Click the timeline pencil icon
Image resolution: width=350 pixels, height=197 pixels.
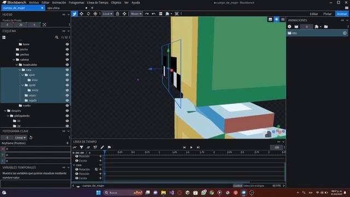102,147
